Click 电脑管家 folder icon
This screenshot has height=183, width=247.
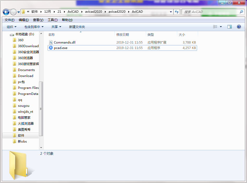(14, 117)
